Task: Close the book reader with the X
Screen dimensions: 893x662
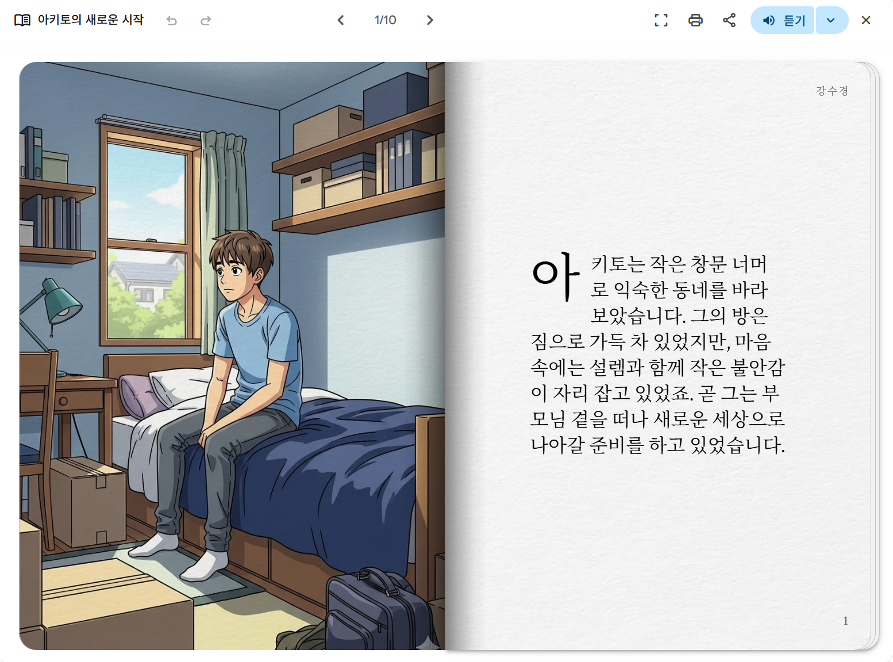Action: click(865, 20)
